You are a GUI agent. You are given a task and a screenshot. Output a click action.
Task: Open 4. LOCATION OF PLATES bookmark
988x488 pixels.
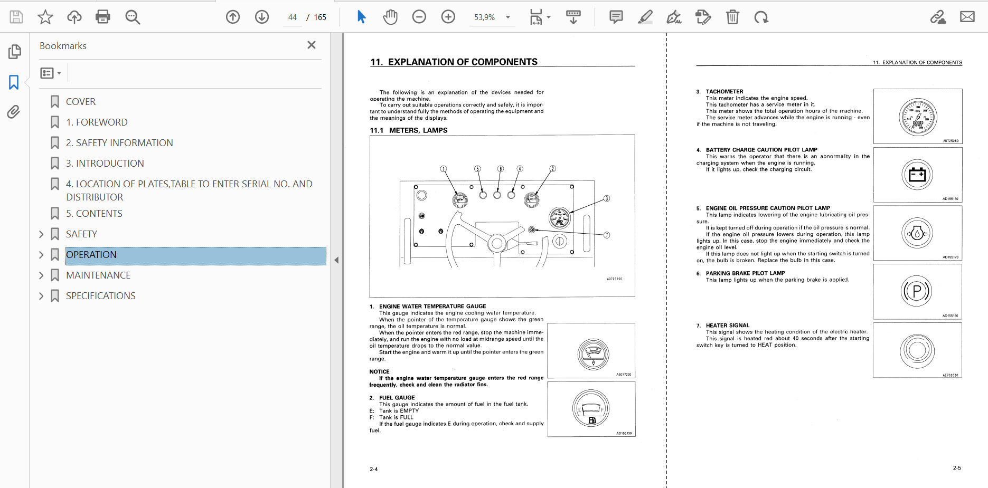189,190
